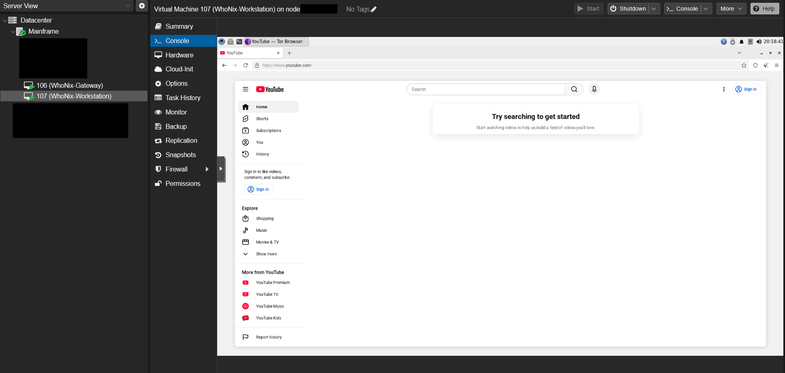This screenshot has height=373, width=785.
Task: Expand the Firewall submenu arrow
Action: 207,169
